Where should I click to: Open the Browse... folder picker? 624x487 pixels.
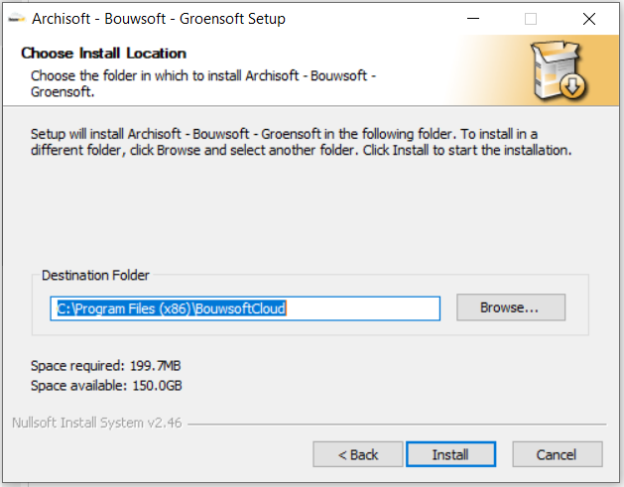(x=511, y=307)
